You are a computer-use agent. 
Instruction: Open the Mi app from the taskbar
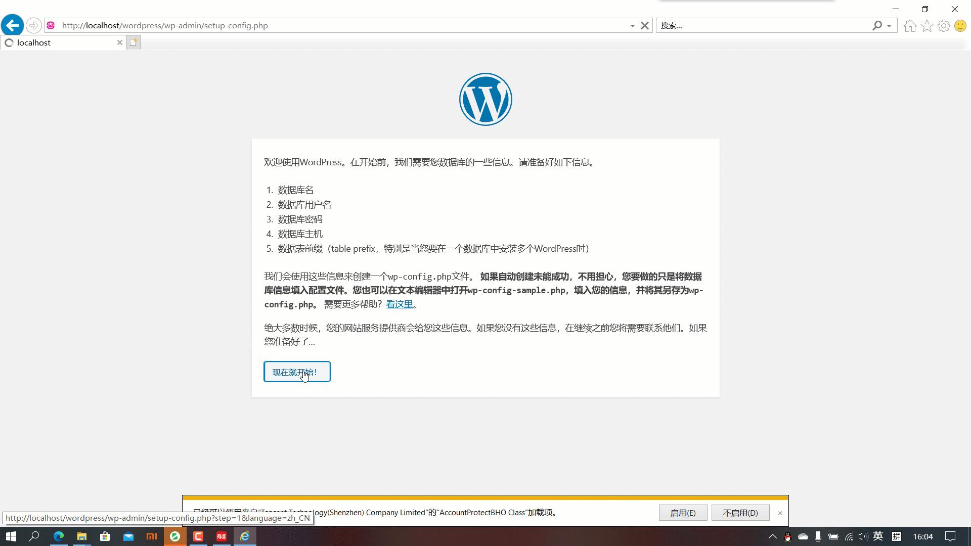pyautogui.click(x=152, y=536)
